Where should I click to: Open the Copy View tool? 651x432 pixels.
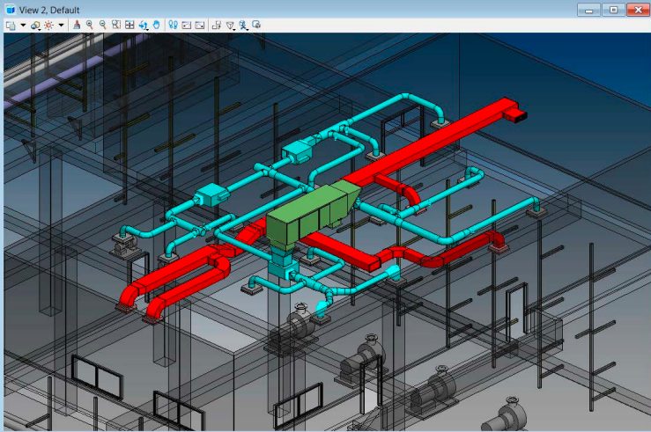(217, 25)
